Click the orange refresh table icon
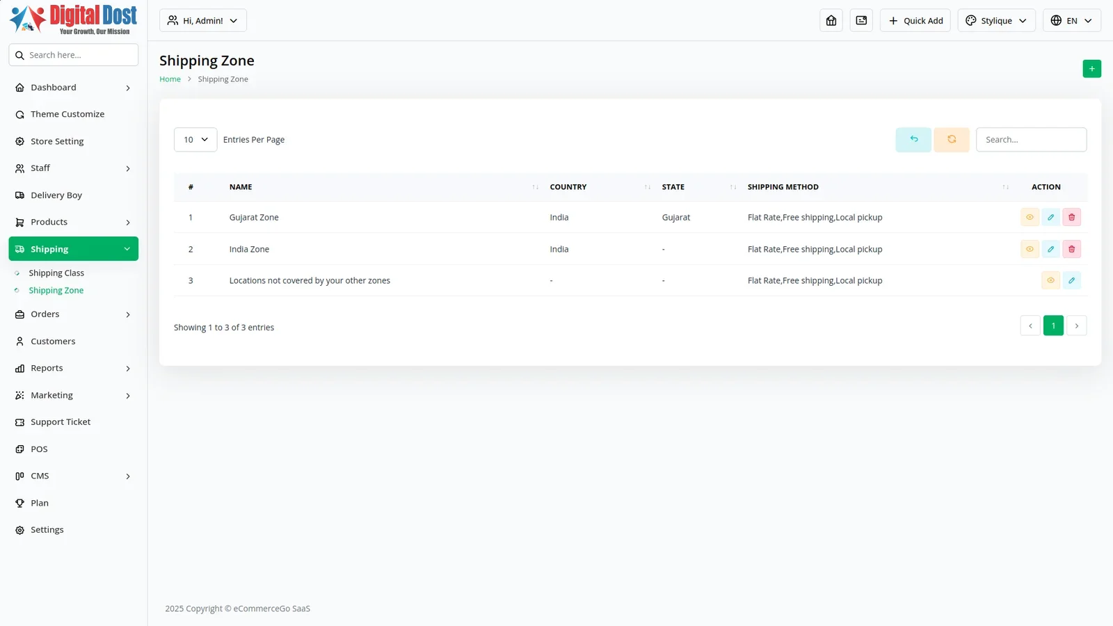 coord(951,140)
